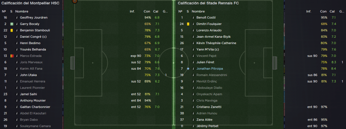The width and height of the screenshot is (346, 129).
Task: Click info icon beside Julien Féret
Action: coord(193,62)
